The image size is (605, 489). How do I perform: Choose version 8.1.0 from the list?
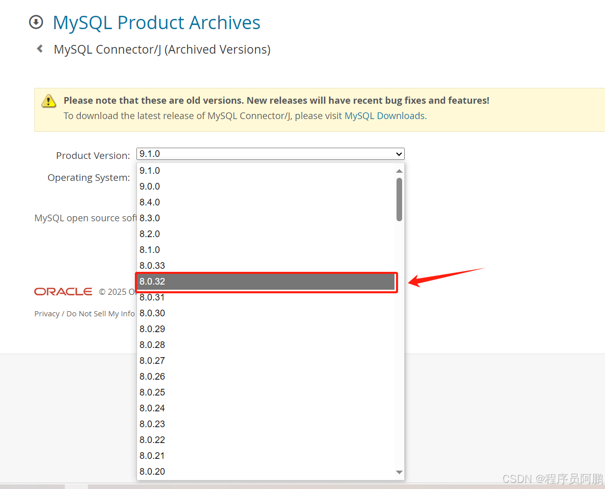pos(266,250)
